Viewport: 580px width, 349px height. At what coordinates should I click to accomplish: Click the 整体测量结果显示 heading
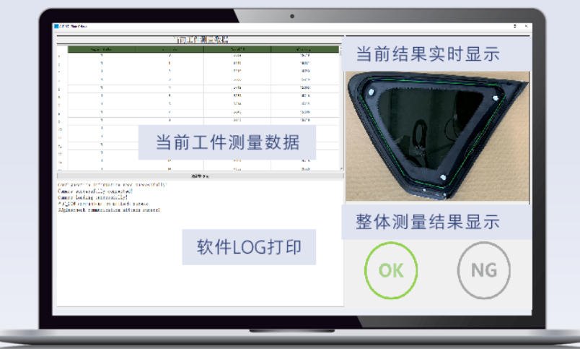click(428, 222)
